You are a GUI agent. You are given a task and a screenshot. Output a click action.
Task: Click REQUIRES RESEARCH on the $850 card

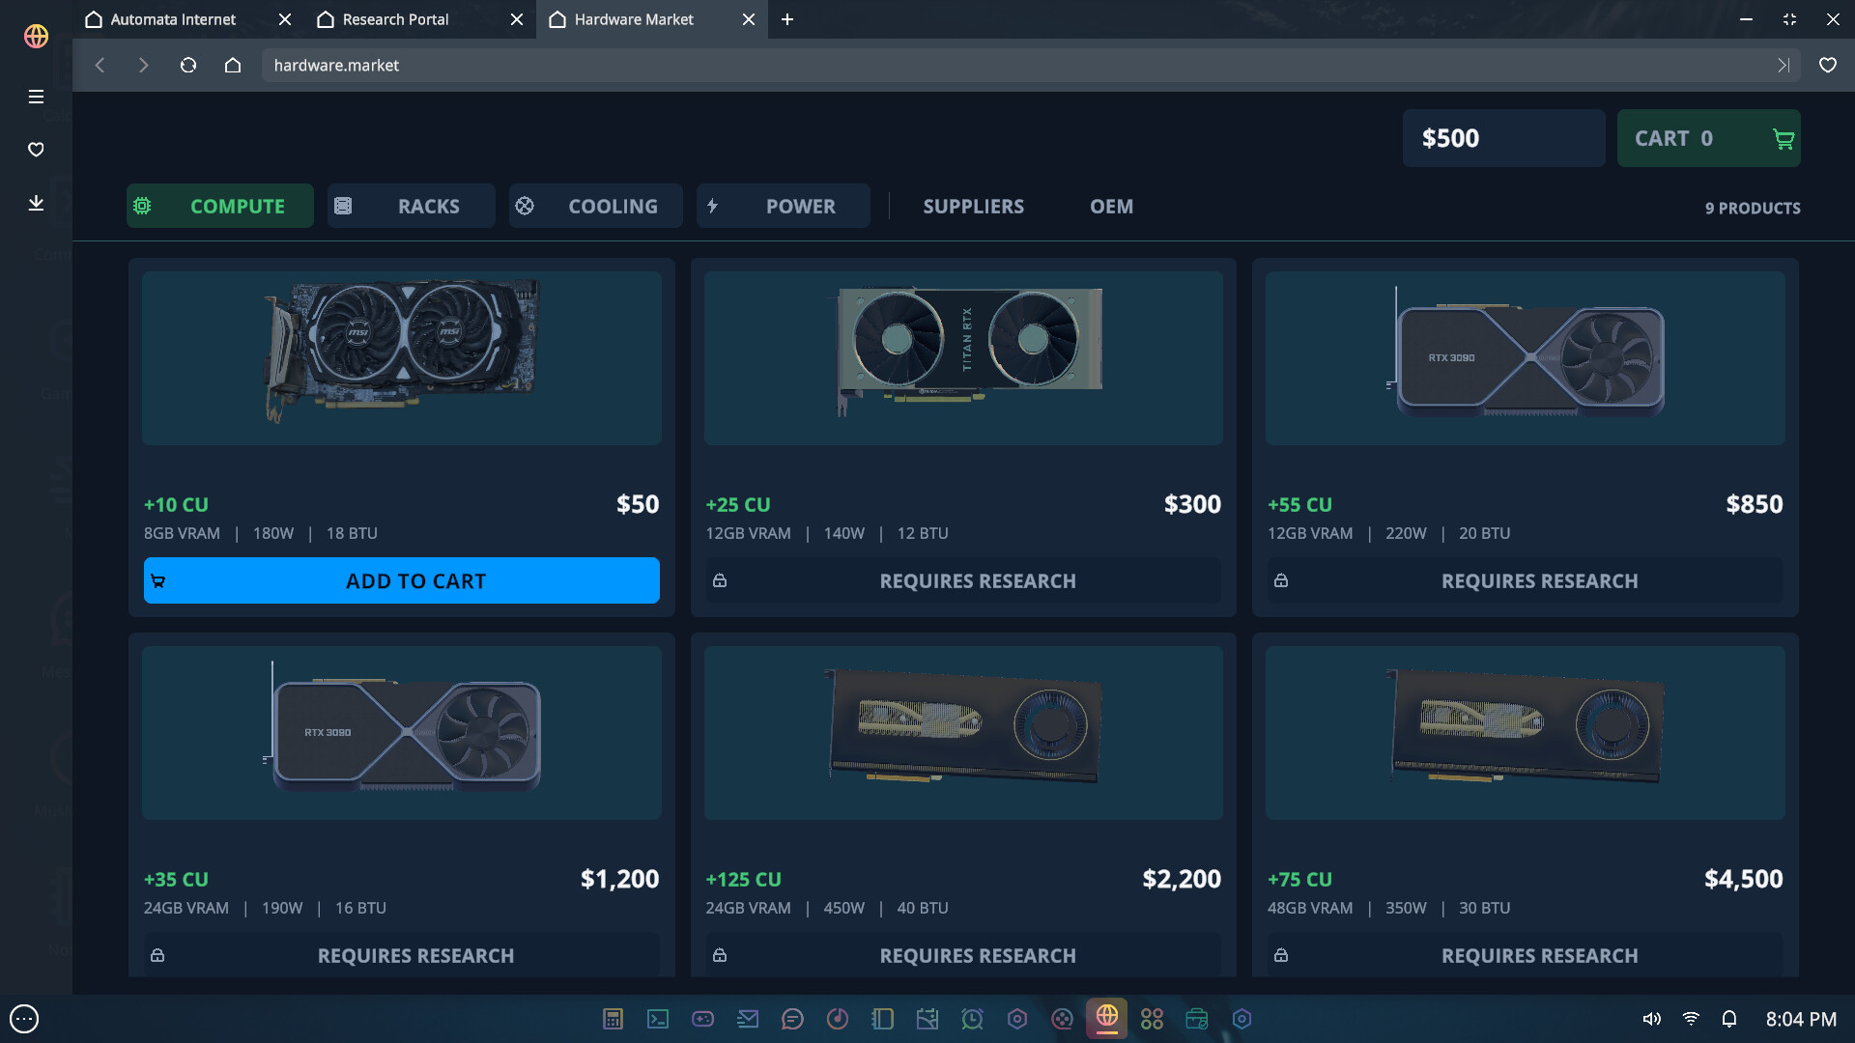1526,580
